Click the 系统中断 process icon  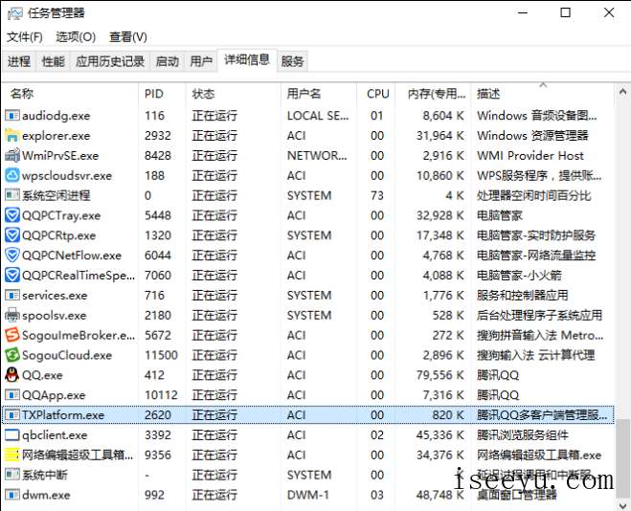click(12, 475)
